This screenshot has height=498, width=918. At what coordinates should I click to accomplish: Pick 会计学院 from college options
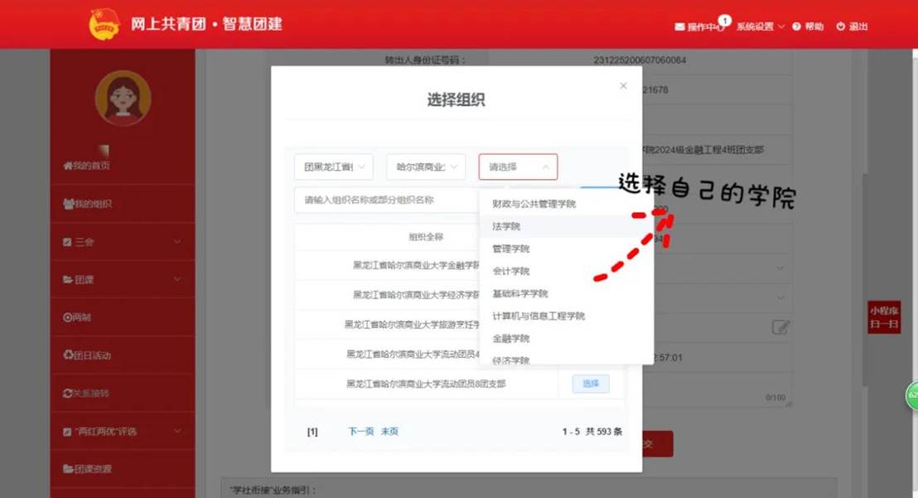510,271
